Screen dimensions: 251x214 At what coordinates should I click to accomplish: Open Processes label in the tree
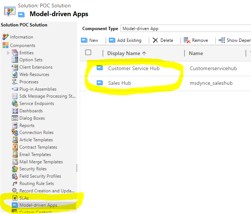(x=29, y=82)
